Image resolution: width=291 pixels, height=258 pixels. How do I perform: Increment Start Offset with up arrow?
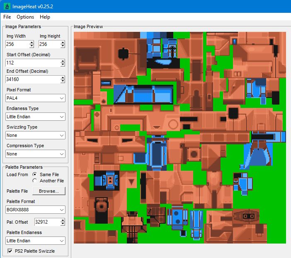63,61
